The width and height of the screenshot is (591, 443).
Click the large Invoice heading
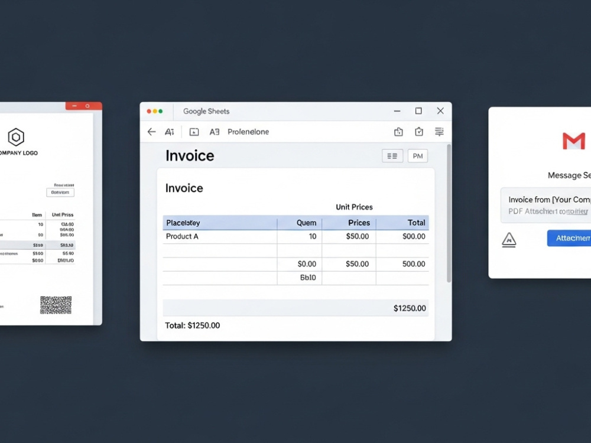pos(190,155)
